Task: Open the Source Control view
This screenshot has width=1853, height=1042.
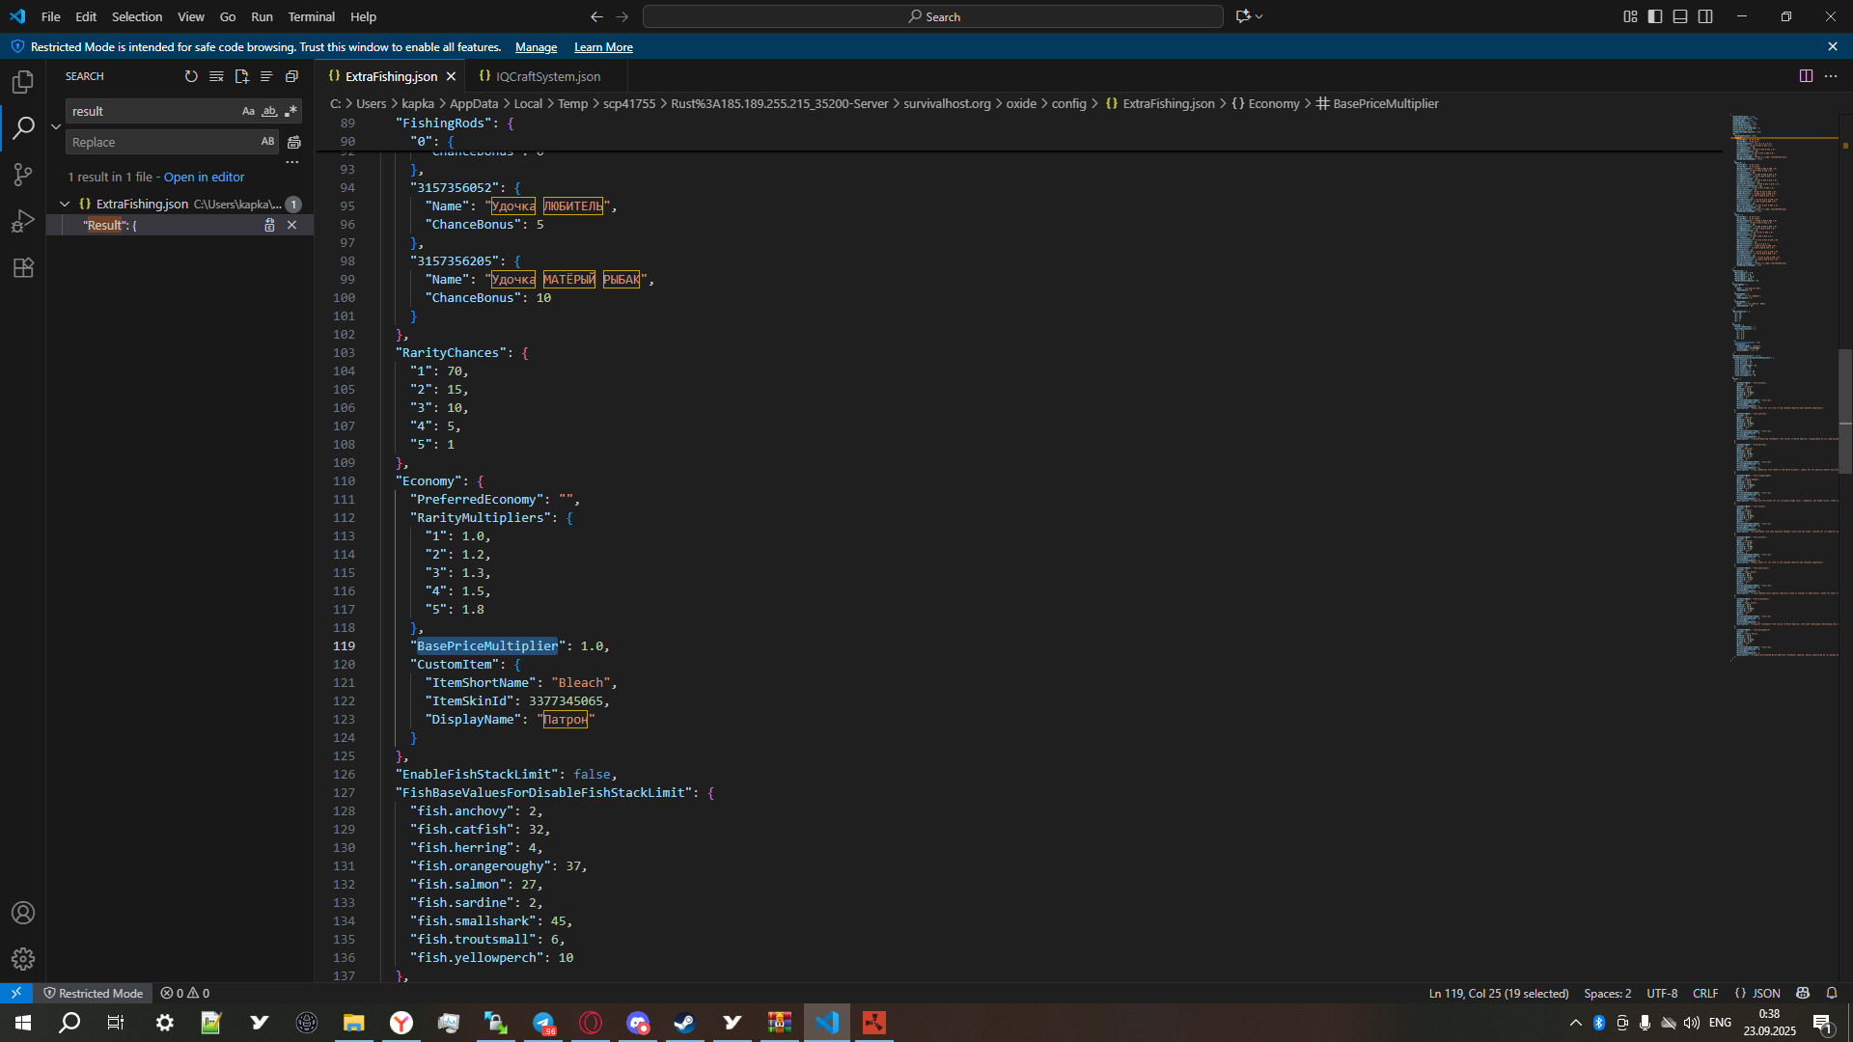Action: pos(23,175)
